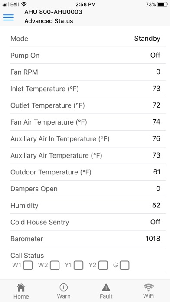Open the WiFi signal icon tab
This screenshot has width=170, height=302.
[149, 288]
